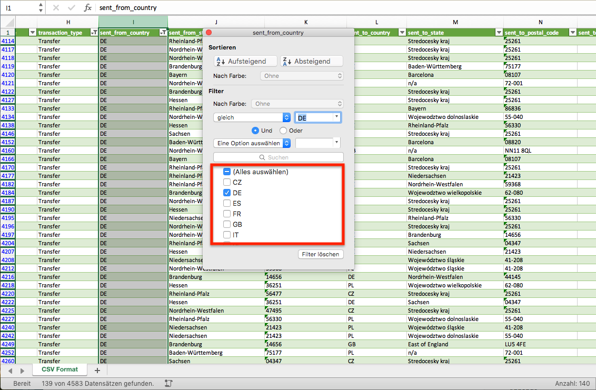The image size is (596, 390).
Task: Open the Sortieren Nach Farbe dropdown
Action: [302, 76]
